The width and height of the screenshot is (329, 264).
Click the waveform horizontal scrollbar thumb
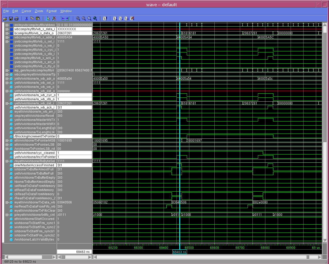click(x=308, y=257)
